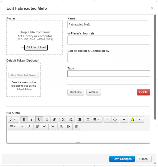158x167 pixels.
Task: Click Save Changes button
Action: [x=122, y=159]
